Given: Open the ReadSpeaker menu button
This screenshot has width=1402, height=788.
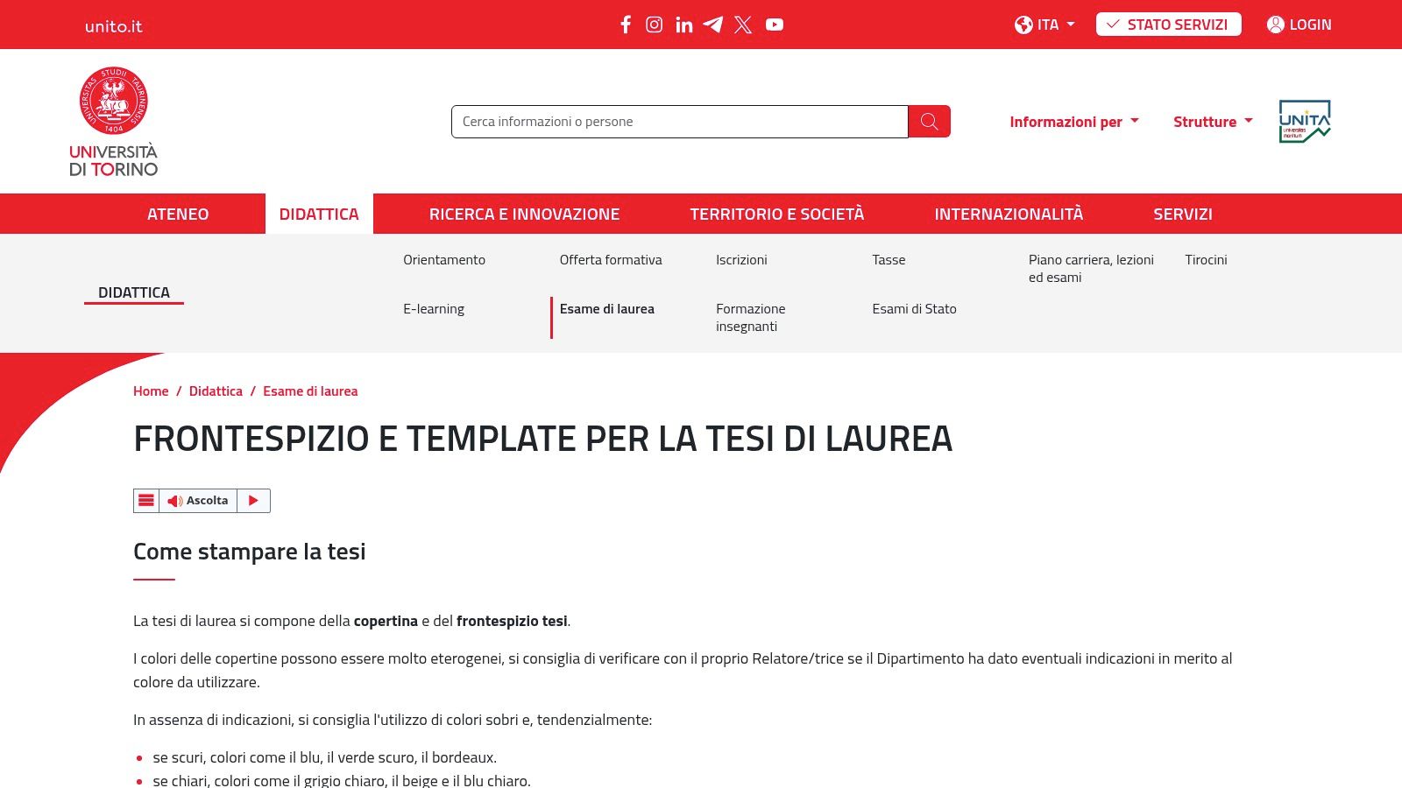Looking at the screenshot, I should coord(145,500).
